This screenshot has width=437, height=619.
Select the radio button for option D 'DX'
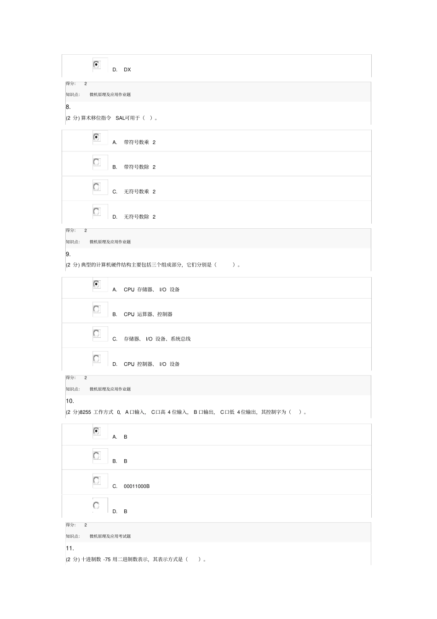[x=96, y=64]
